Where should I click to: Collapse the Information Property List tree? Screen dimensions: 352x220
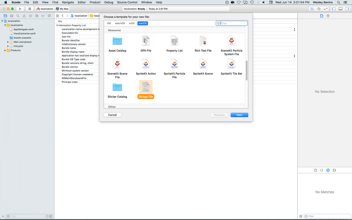click(57, 25)
